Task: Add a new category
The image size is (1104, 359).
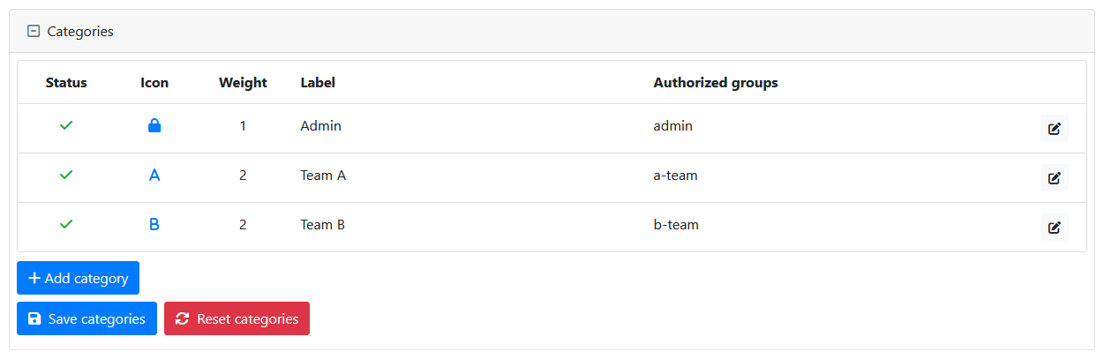Action: pos(78,278)
